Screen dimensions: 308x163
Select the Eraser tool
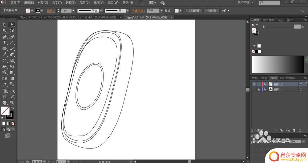pos(12,54)
